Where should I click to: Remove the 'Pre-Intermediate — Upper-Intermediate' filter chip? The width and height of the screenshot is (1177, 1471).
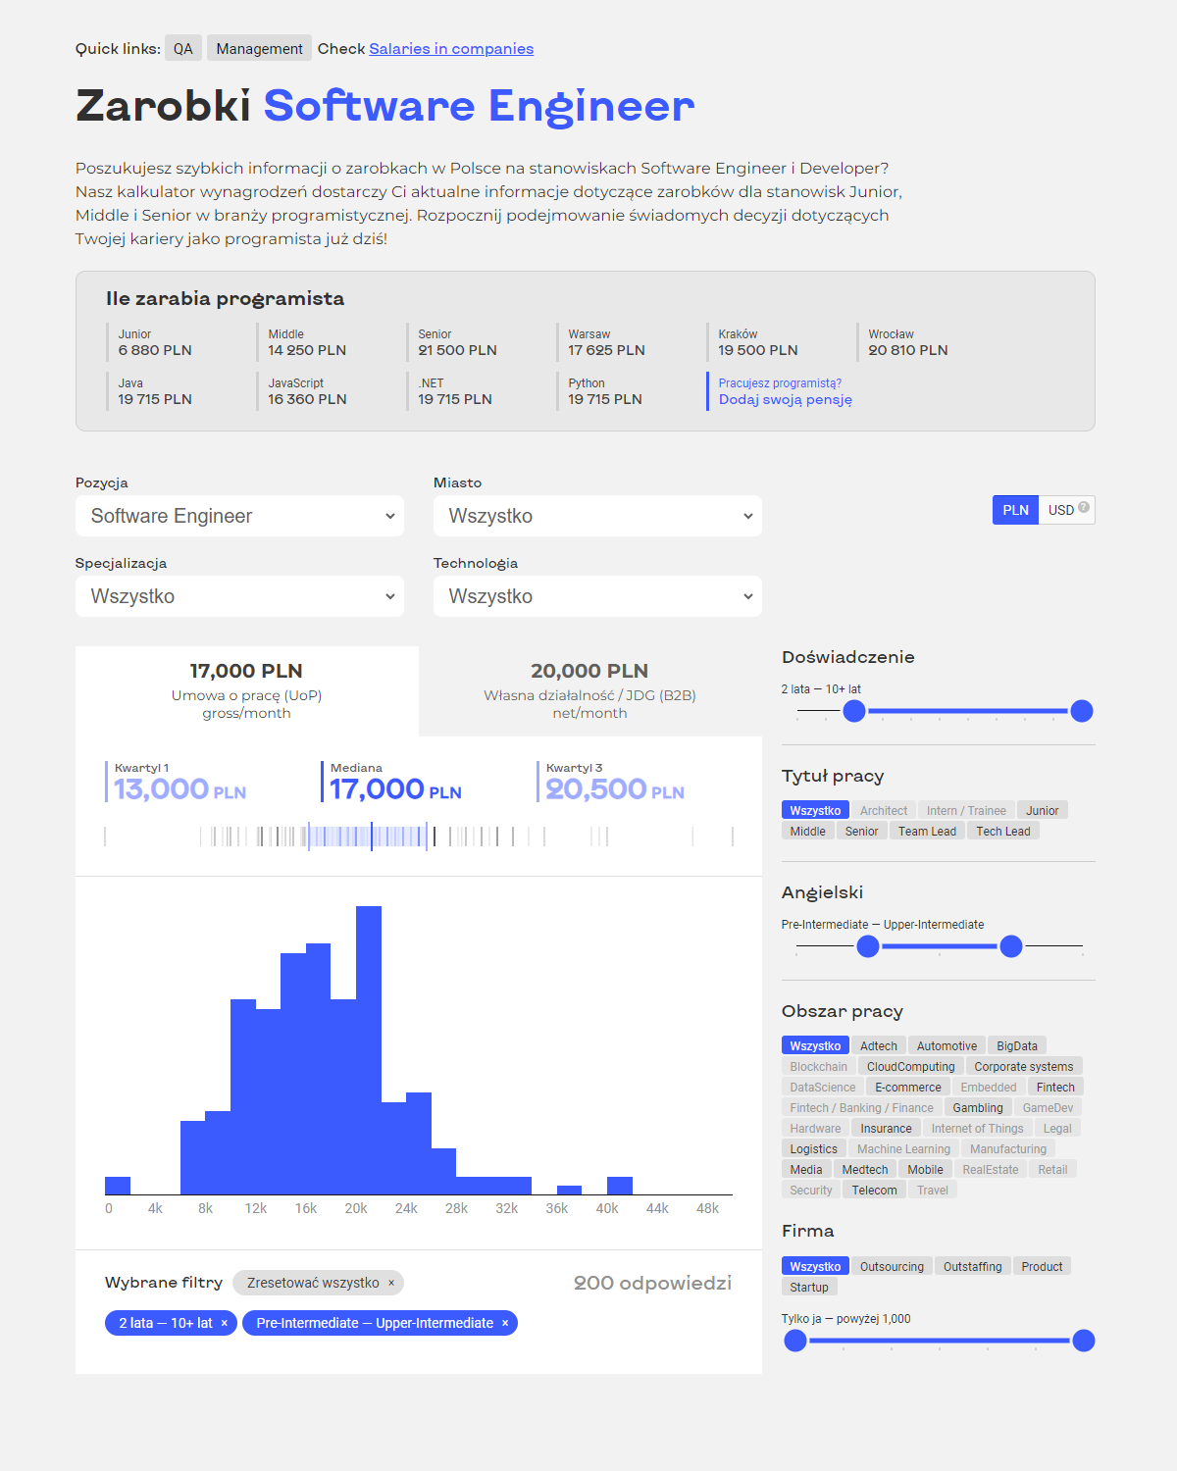pyautogui.click(x=504, y=1323)
